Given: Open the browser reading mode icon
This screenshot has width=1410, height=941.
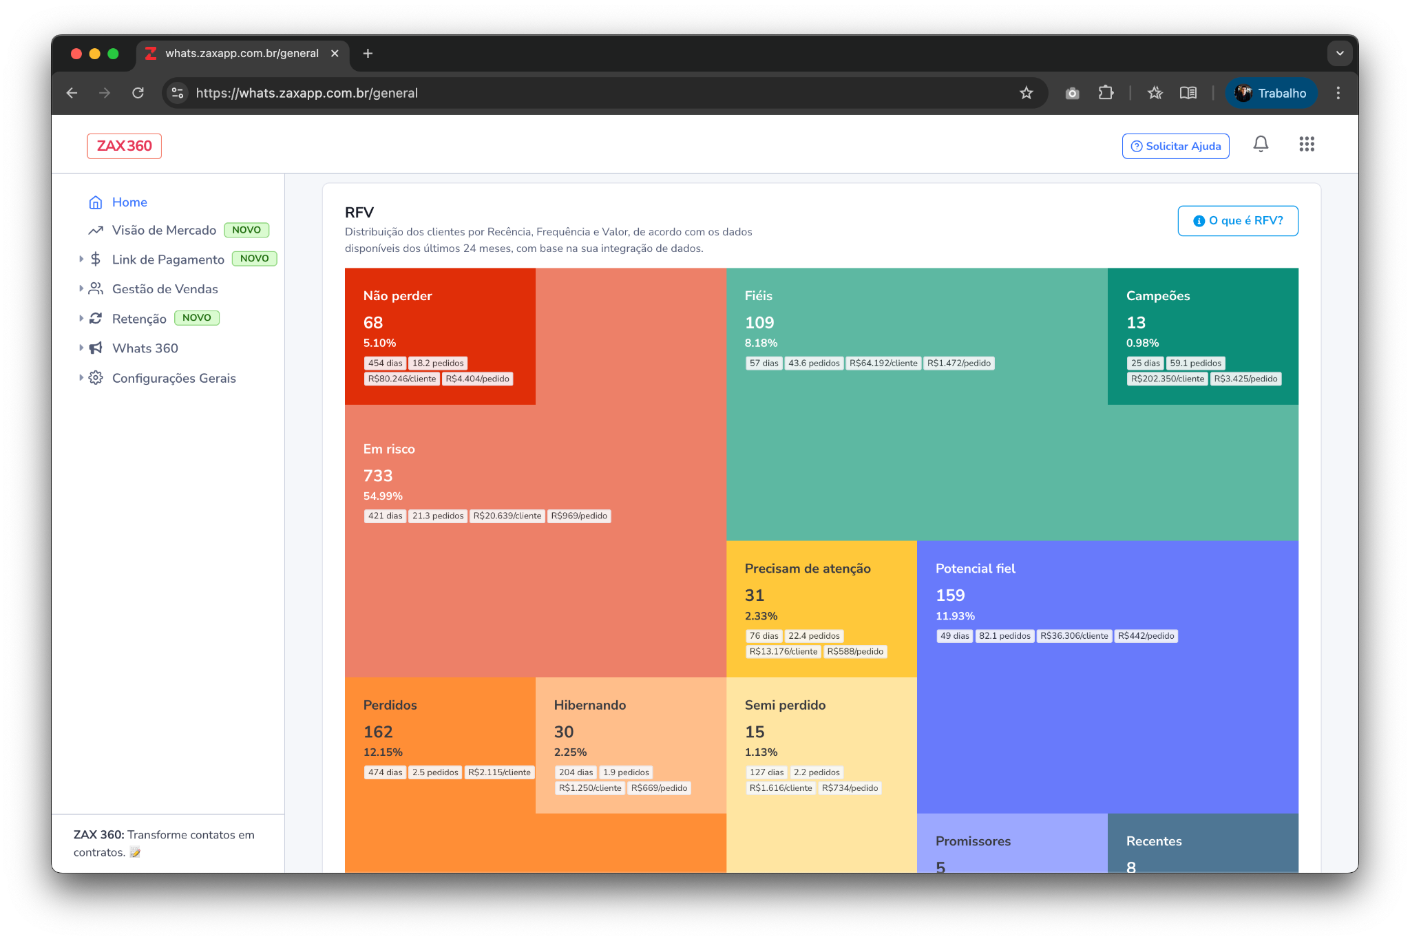Looking at the screenshot, I should click(1188, 93).
